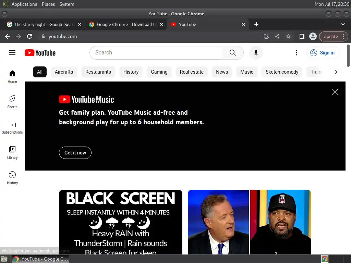Open YouTube settings three-dot menu
The width and height of the screenshot is (351, 263).
pyautogui.click(x=296, y=53)
